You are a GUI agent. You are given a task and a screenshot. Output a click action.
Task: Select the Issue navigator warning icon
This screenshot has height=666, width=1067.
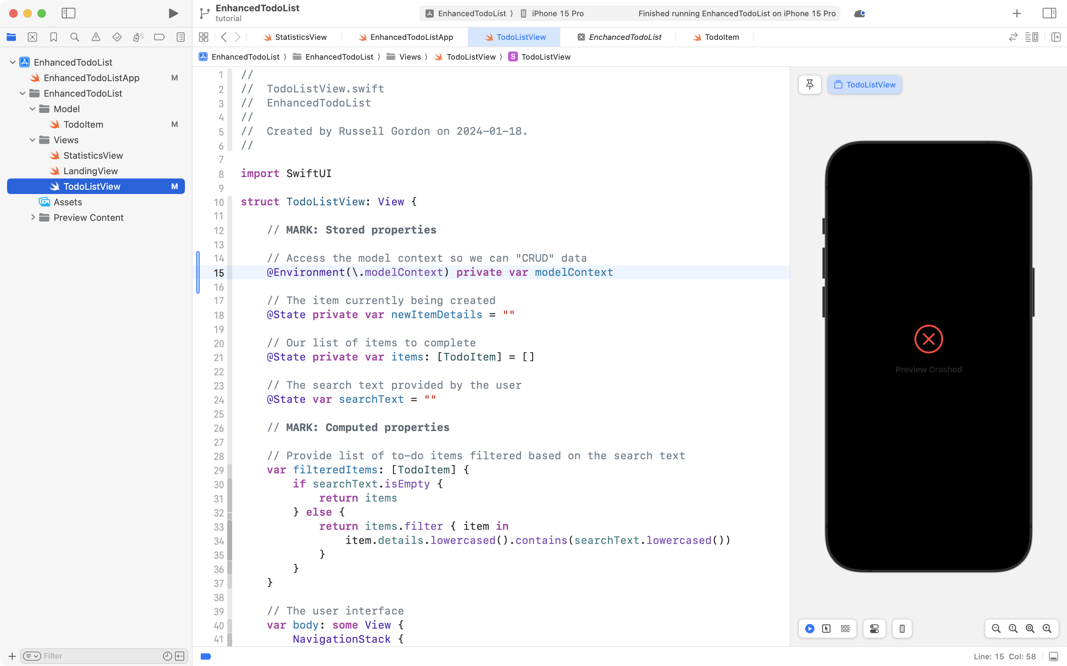tap(96, 37)
